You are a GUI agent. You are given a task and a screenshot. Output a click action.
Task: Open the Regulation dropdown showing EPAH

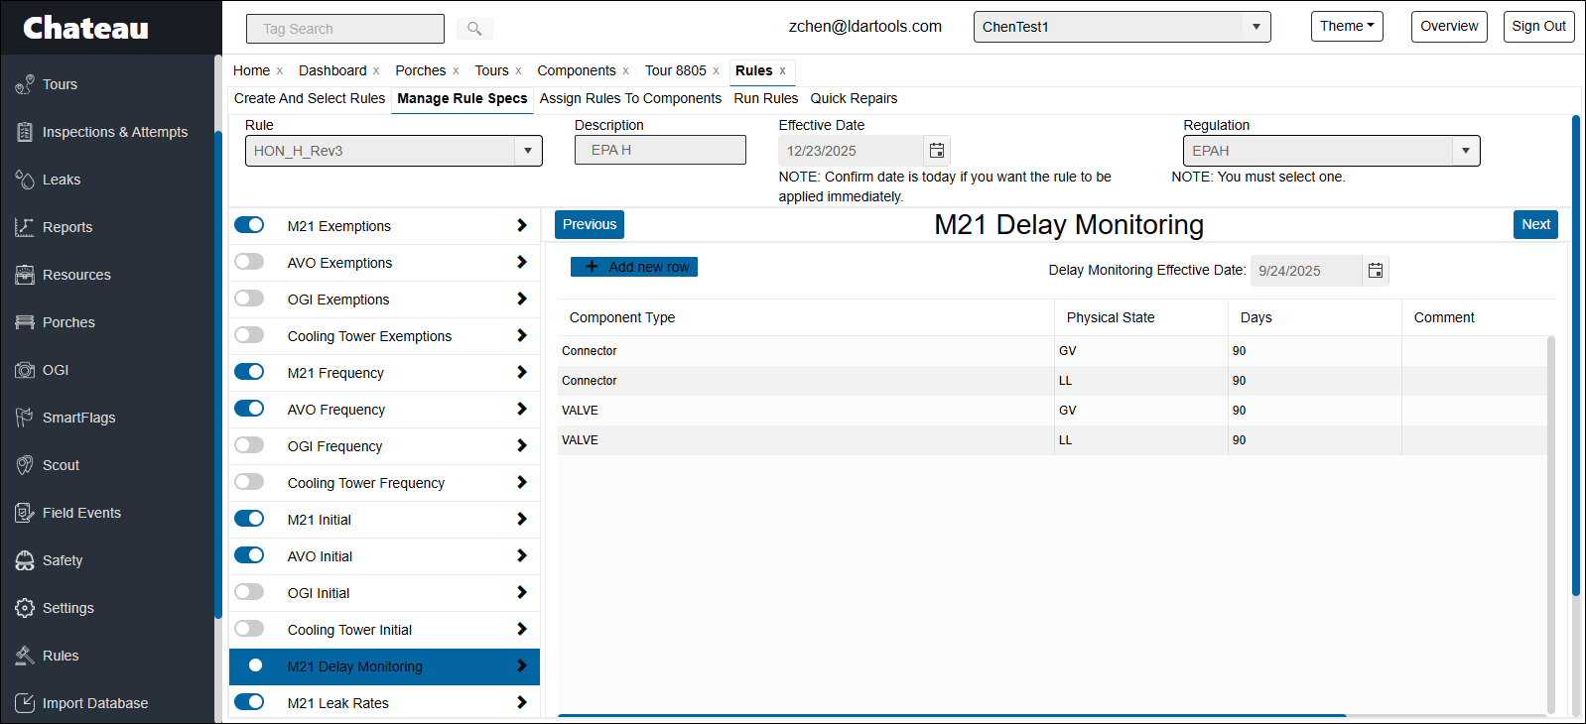(1465, 151)
